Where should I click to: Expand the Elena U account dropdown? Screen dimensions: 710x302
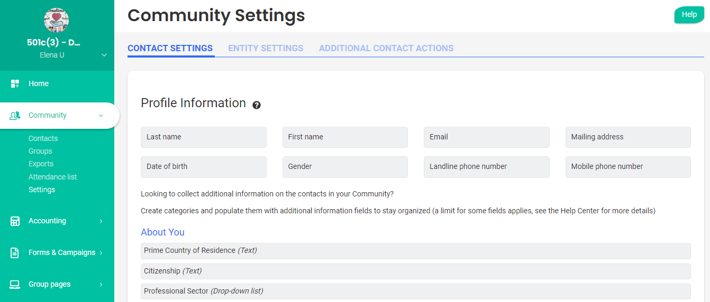pyautogui.click(x=104, y=55)
